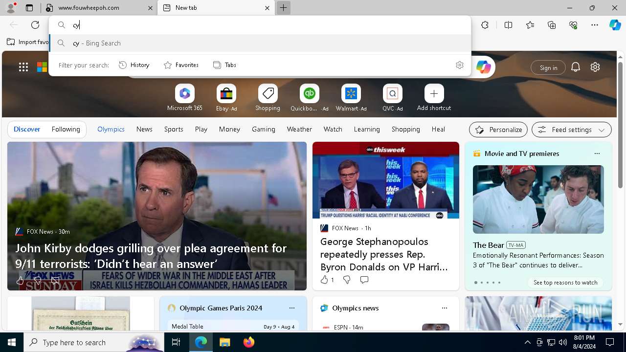Image resolution: width=626 pixels, height=352 pixels.
Task: Open the Favorites star toolbar icon
Action: [530, 25]
